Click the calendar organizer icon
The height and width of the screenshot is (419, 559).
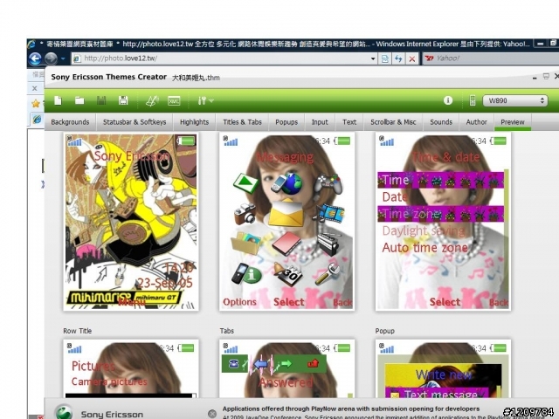[288, 274]
